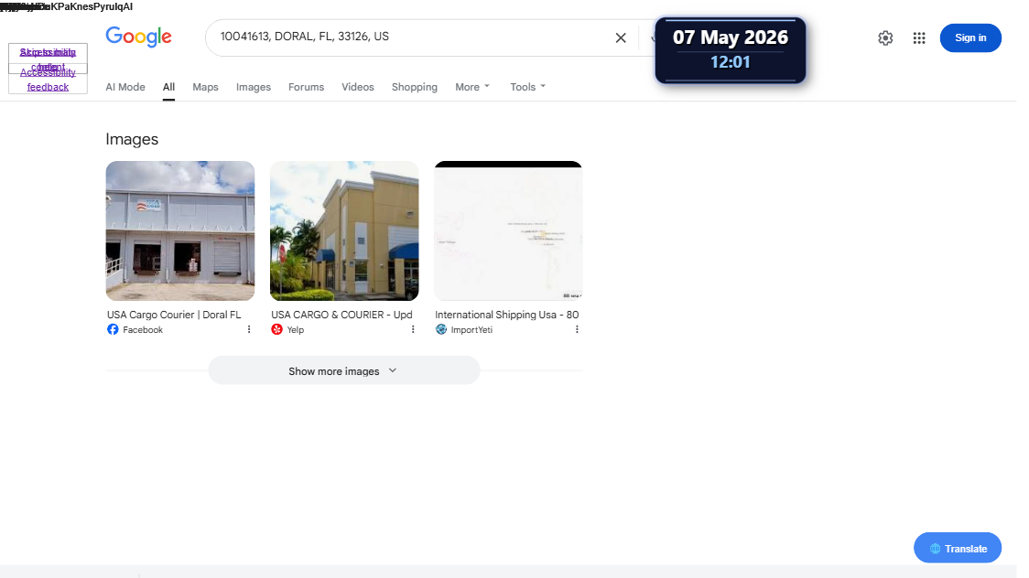Viewport: 1029px width, 578px height.
Task: Click the ImportYeti source label
Action: click(x=471, y=329)
